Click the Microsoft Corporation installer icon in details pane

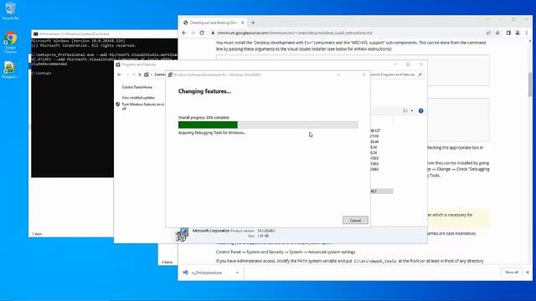(182, 234)
